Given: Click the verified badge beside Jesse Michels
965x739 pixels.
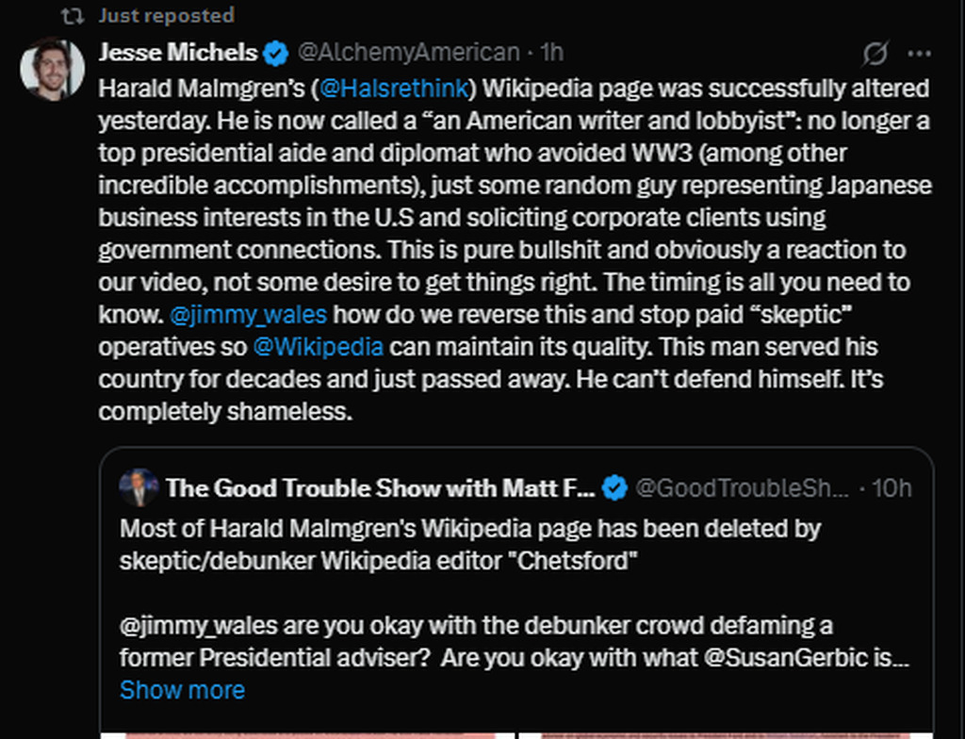Looking at the screenshot, I should coord(276,53).
